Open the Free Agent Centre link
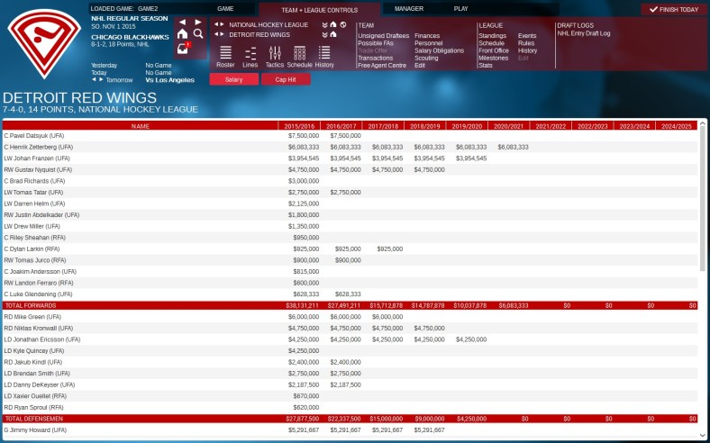710x443 pixels. click(380, 65)
